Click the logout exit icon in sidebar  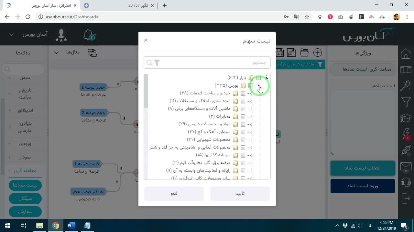point(406,198)
